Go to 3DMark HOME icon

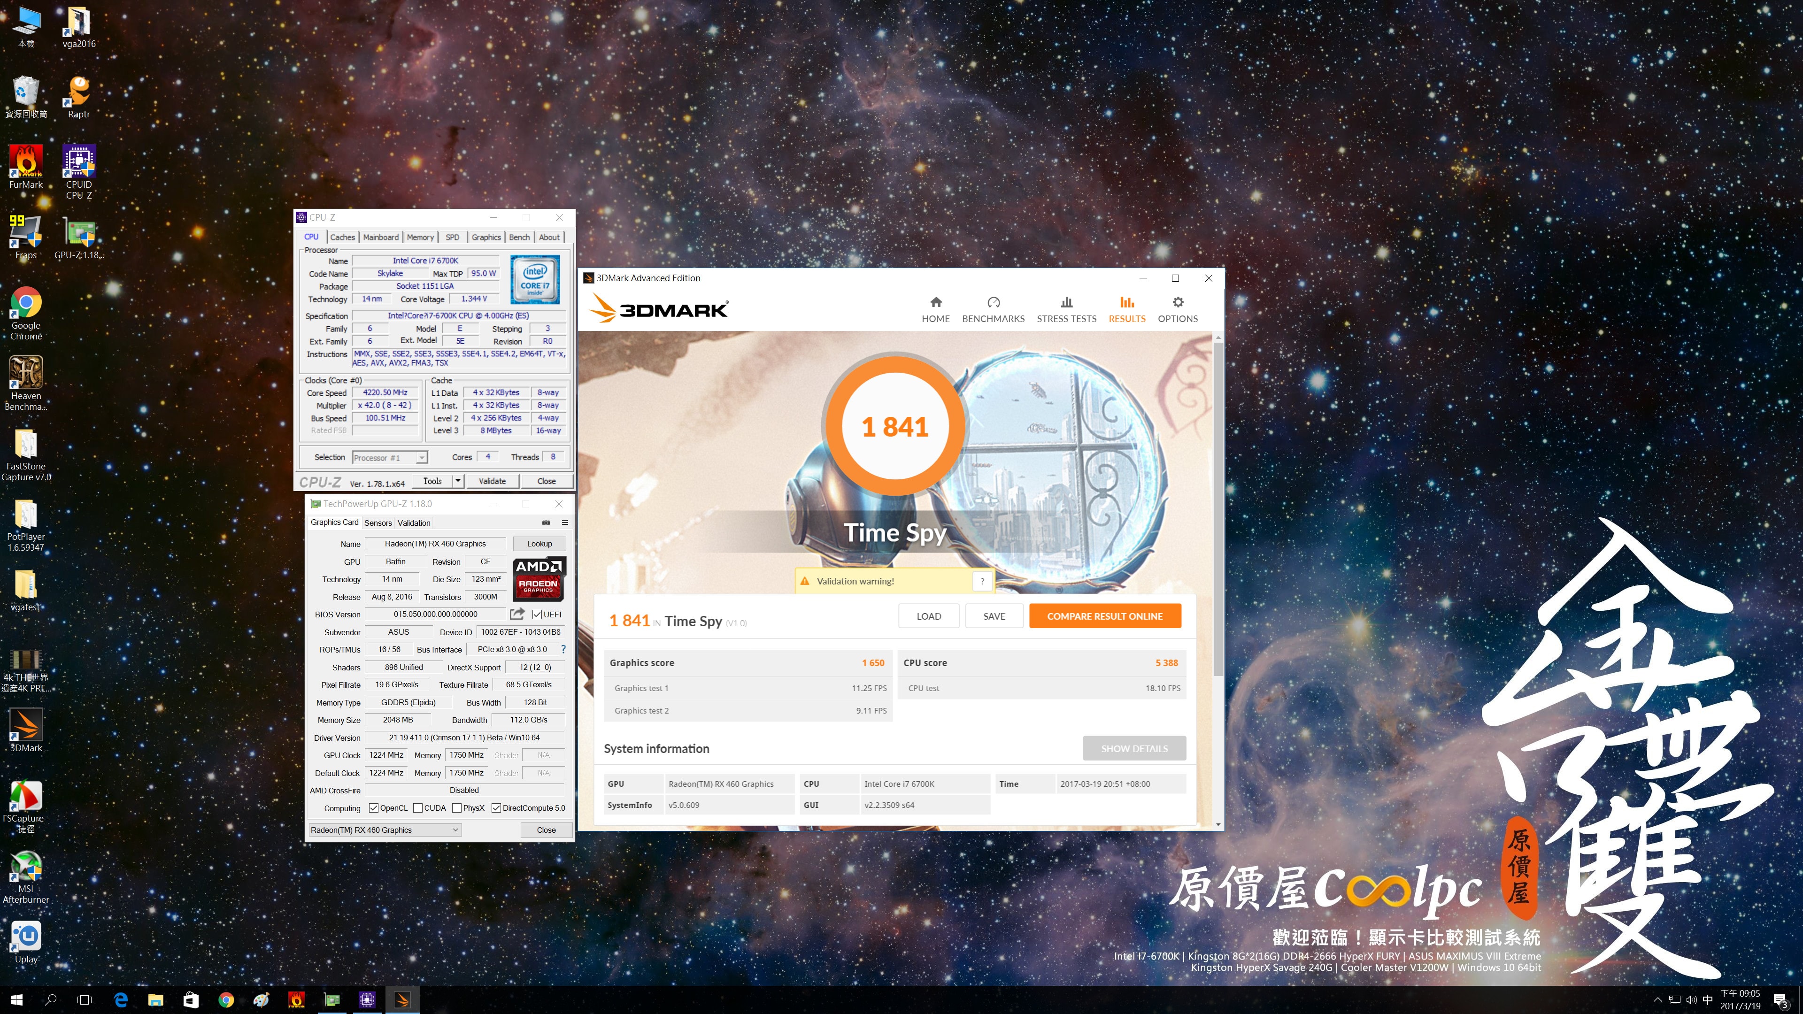[x=936, y=302]
